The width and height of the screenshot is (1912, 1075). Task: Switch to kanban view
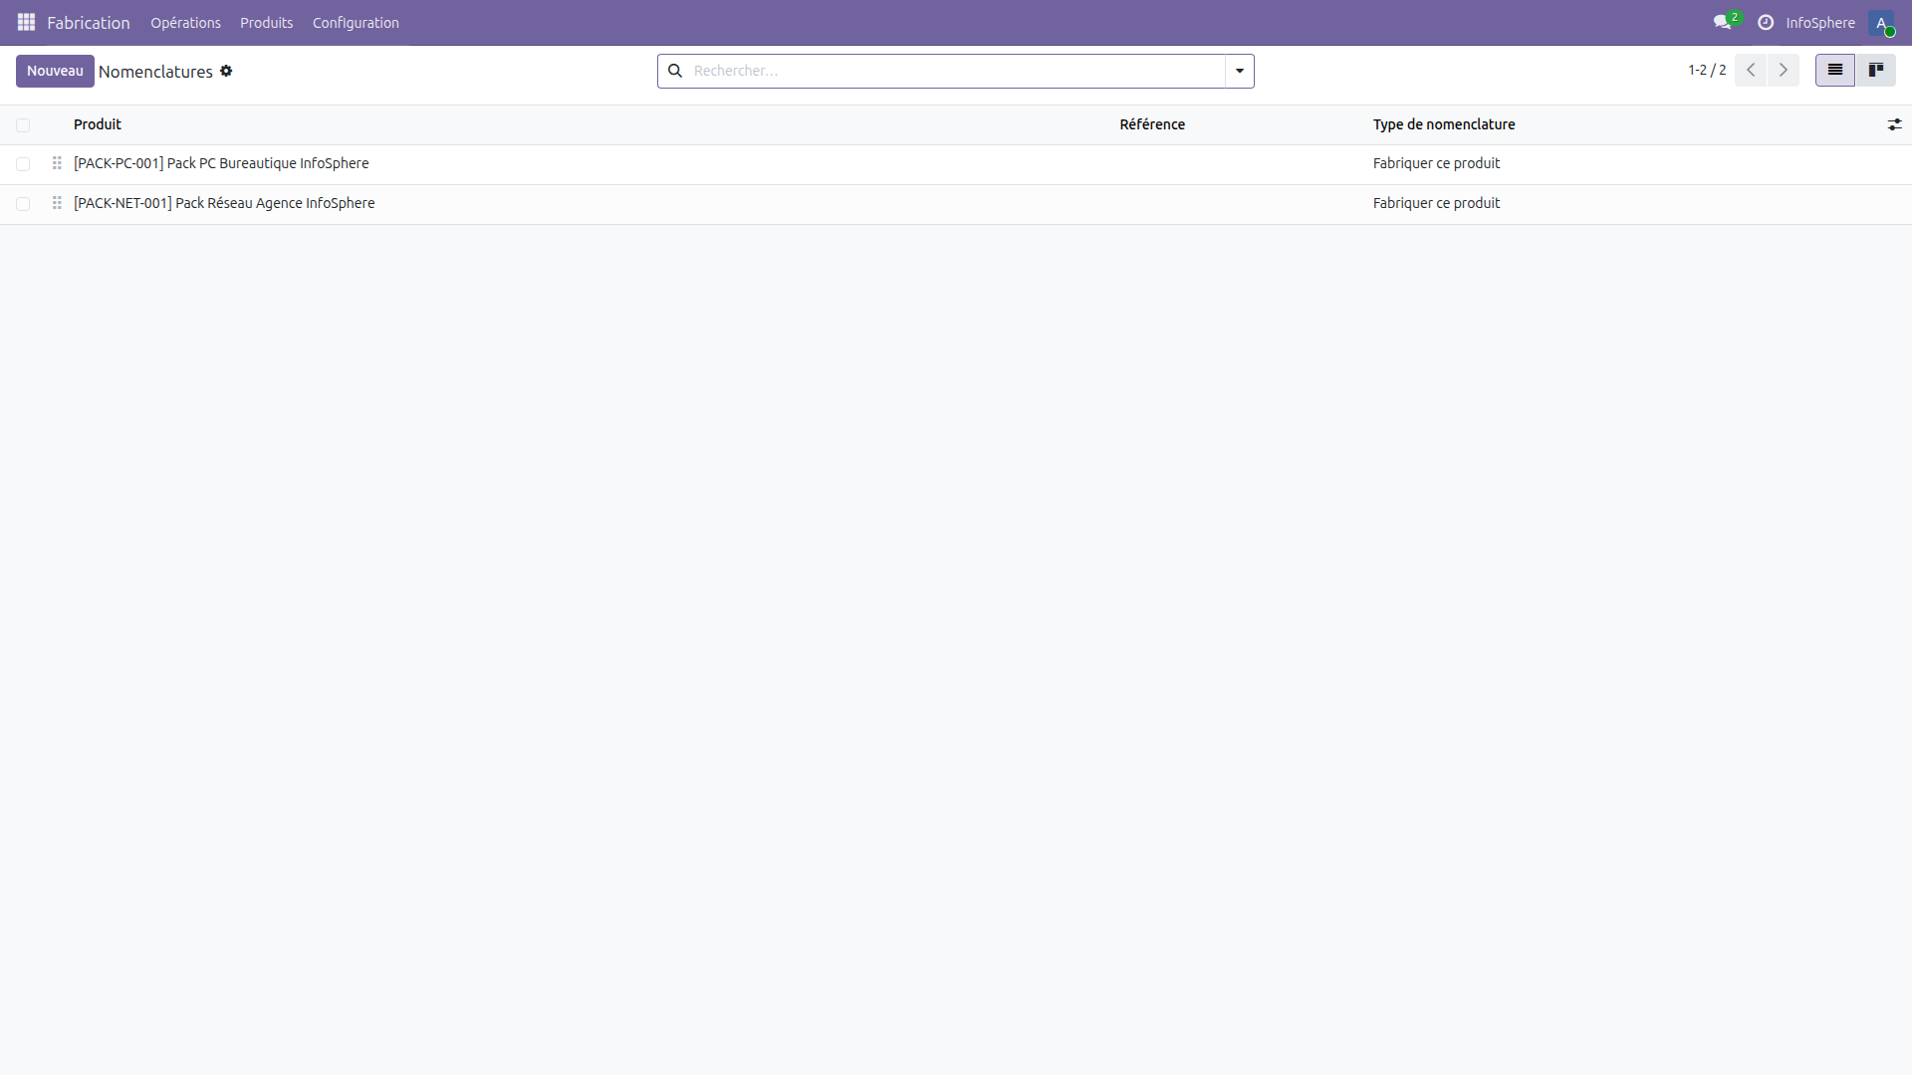[1877, 70]
